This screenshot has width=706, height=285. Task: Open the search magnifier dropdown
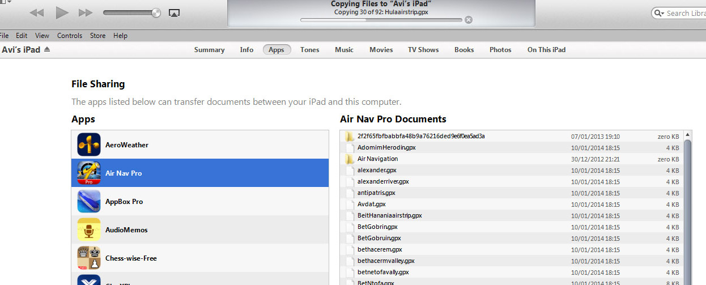(659, 13)
